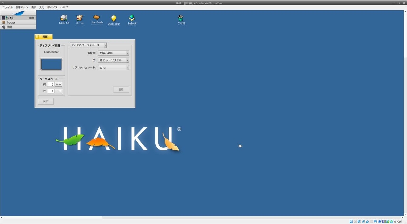This screenshot has width=407, height=224.
Task: Click the 行 rows value field
Action: tap(51, 91)
